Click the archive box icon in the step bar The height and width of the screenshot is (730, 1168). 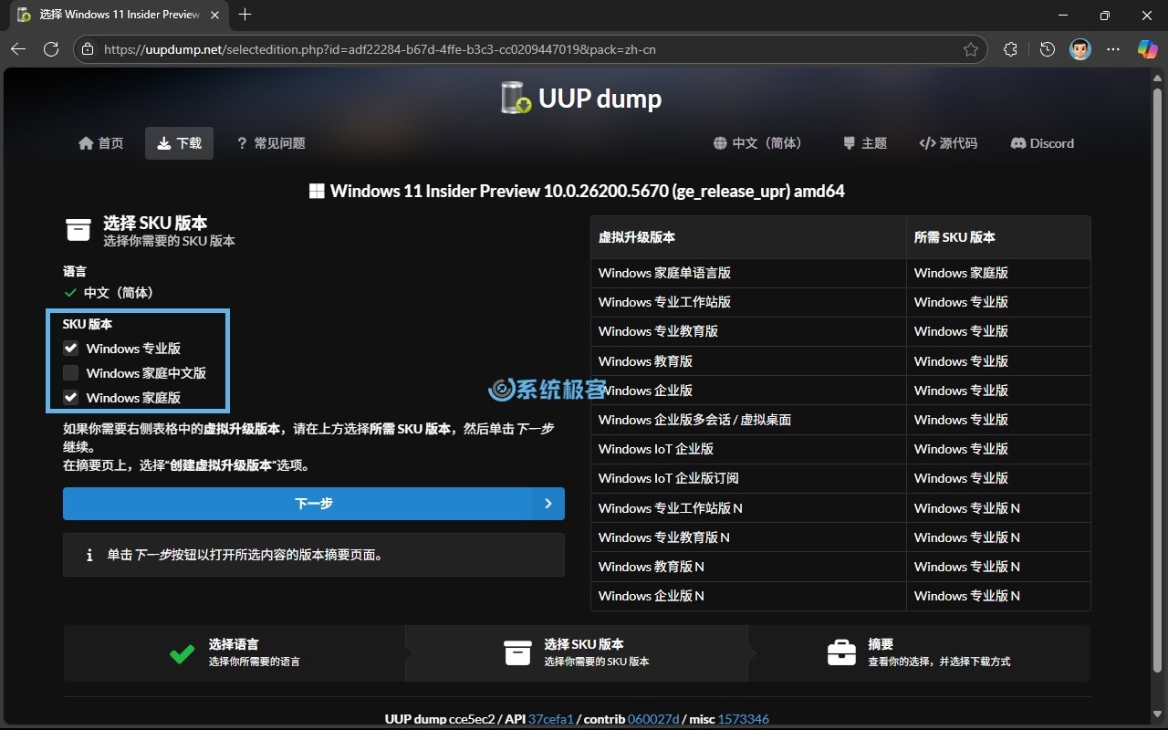[x=517, y=652]
